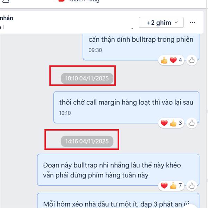
Task: Open reaction details showing 7 reactions
Action: pos(171,185)
